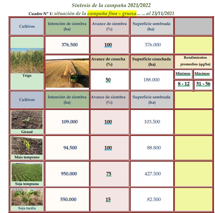Click the highlighted campaña fina – gruesa text

coord(109,13)
